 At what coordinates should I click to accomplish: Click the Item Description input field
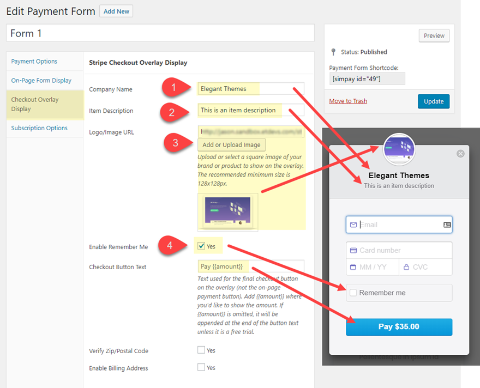[251, 110]
